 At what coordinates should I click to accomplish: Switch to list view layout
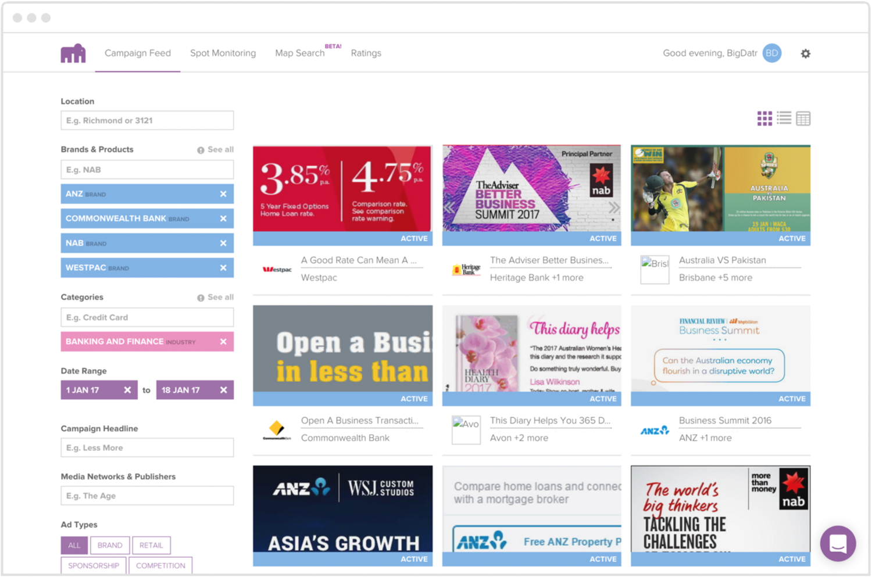[784, 118]
